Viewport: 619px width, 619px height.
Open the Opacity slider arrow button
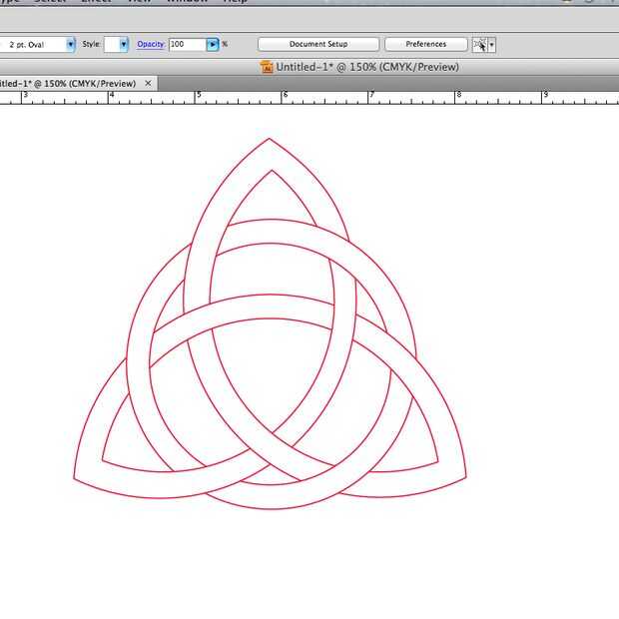[213, 45]
